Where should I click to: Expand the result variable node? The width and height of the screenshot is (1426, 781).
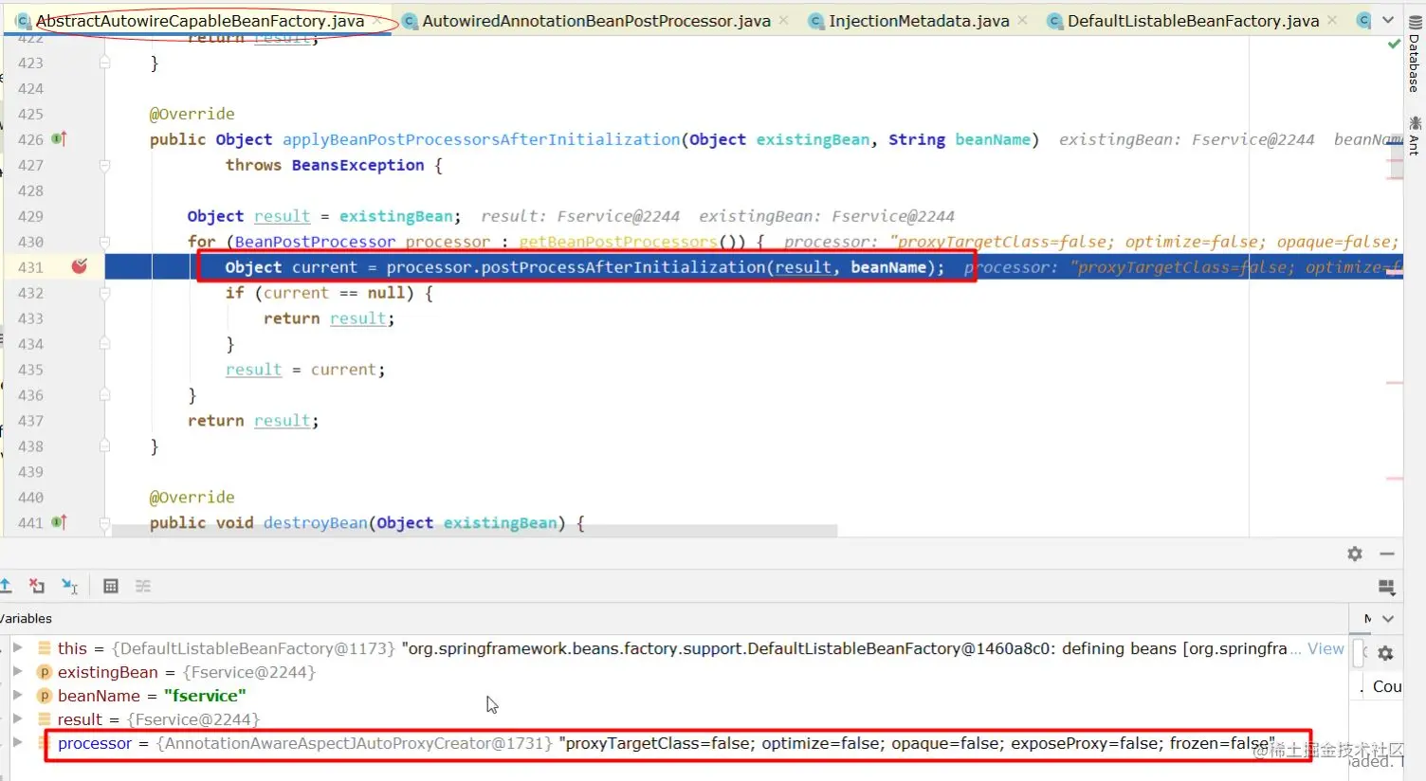coord(17,718)
